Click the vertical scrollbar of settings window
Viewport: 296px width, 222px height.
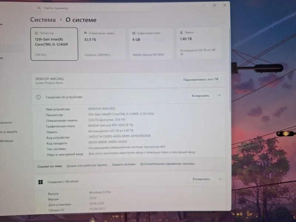[230, 70]
